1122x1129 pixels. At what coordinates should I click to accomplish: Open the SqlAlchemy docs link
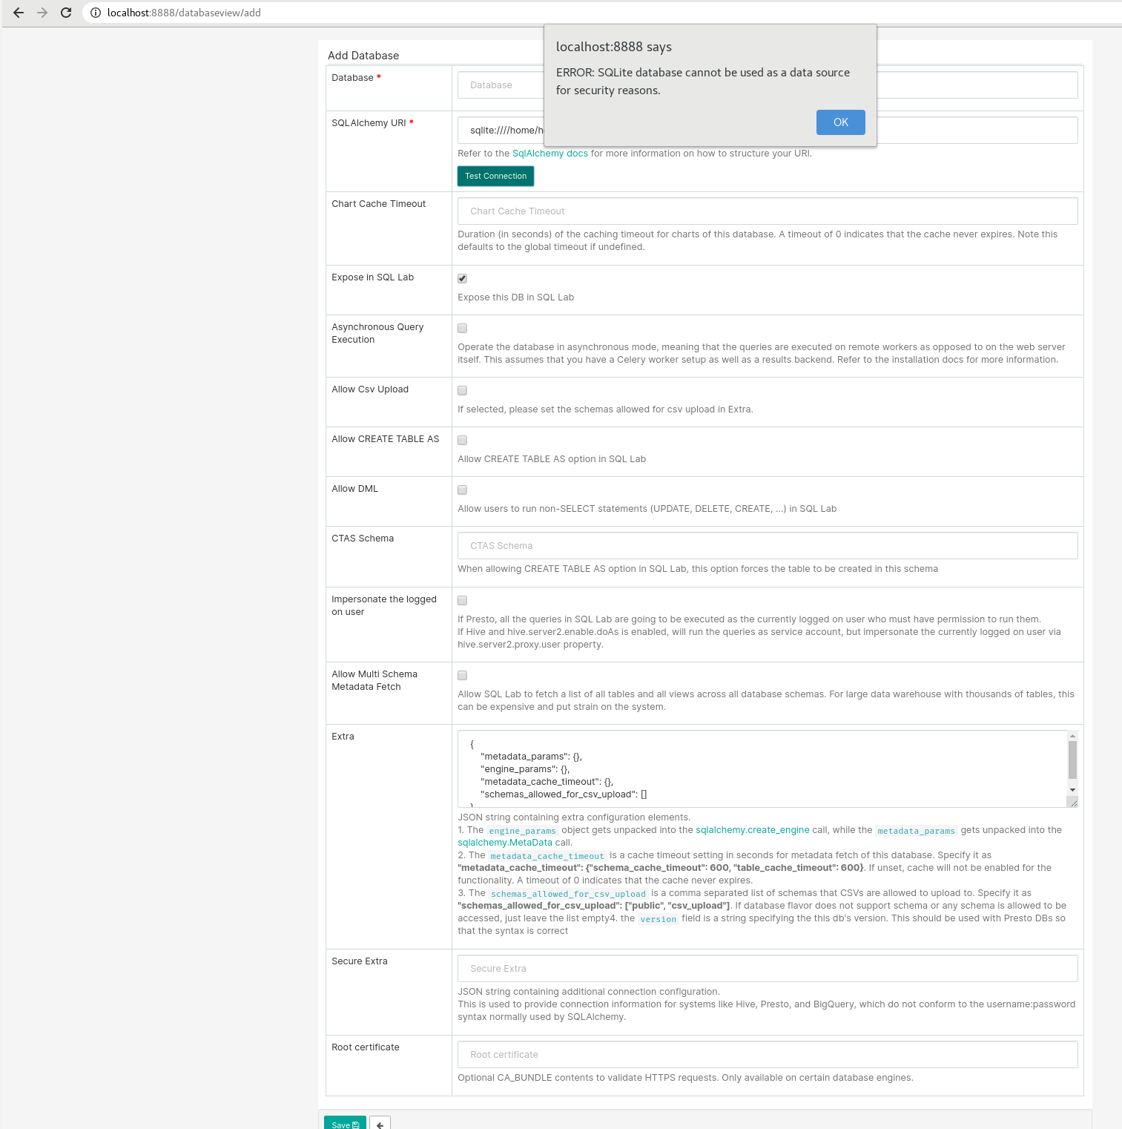tap(550, 154)
